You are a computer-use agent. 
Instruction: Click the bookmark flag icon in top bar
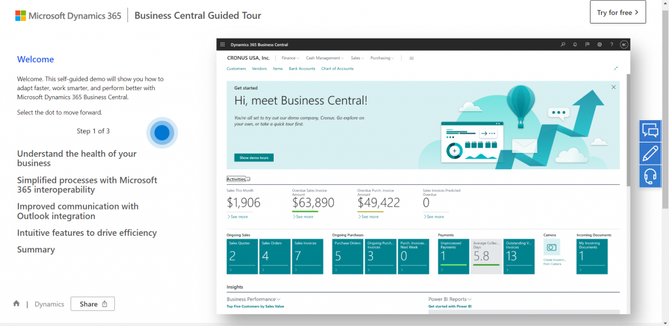pos(587,44)
